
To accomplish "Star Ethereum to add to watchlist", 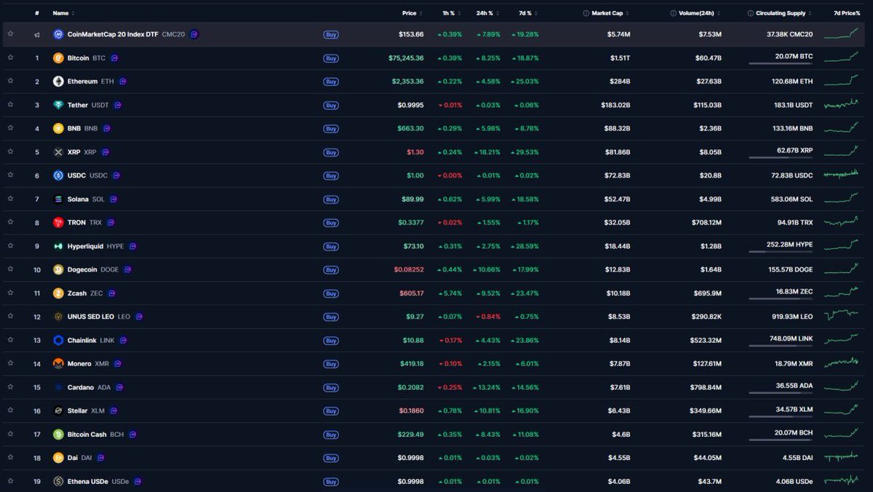I will tap(10, 81).
